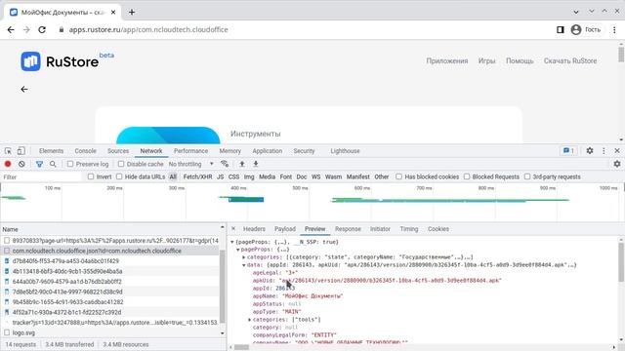
Task: Click the page vertical scrollbar
Action: 621,55
